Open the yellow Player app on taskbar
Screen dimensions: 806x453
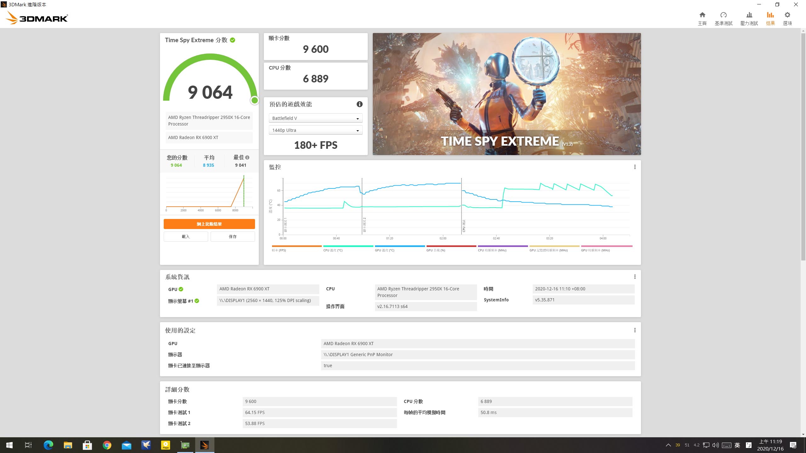pyautogui.click(x=166, y=445)
